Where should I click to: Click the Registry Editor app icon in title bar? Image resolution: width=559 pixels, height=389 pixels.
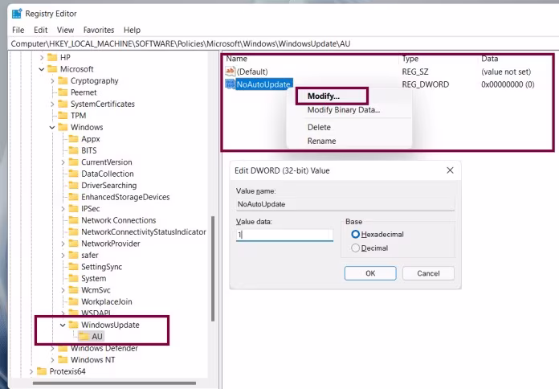click(17, 14)
